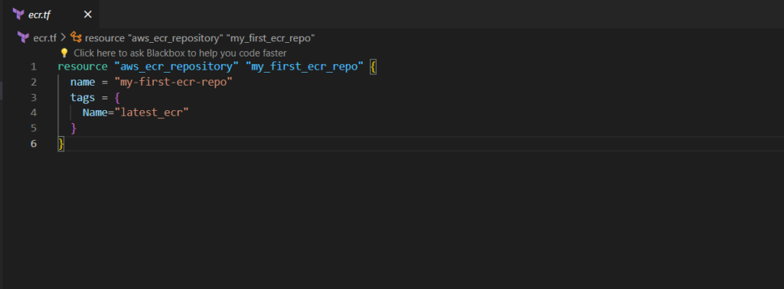
Task: Click the 'resource' keyword on line 1
Action: [83, 67]
